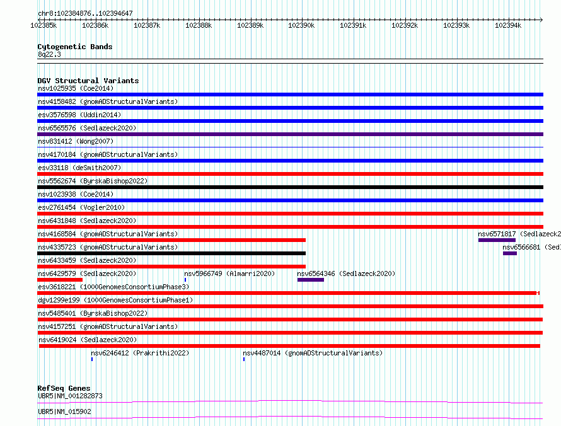Select the nsv6419024 (Sedlazeck2020) label
The width and height of the screenshot is (561, 426).
[88, 340]
